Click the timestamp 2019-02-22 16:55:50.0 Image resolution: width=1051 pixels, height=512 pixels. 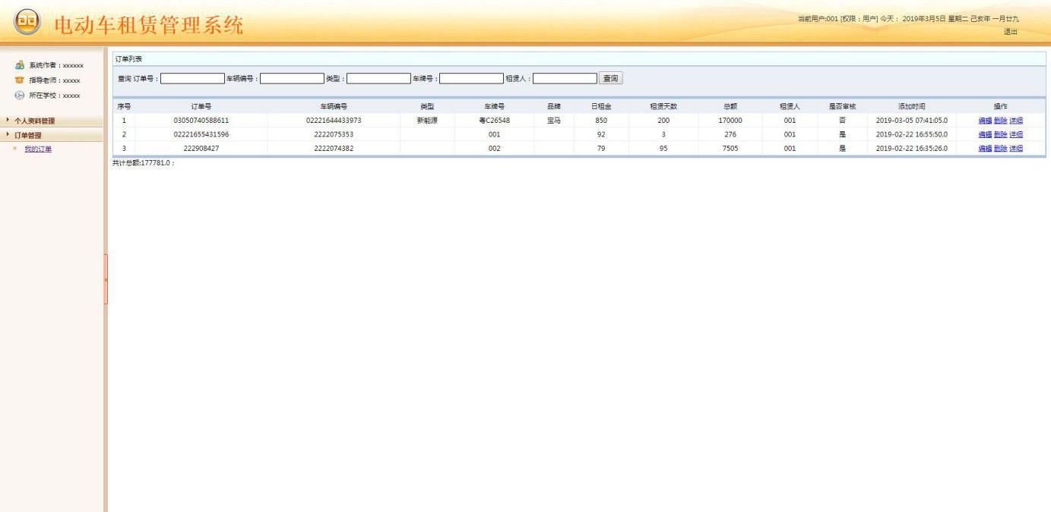click(911, 134)
